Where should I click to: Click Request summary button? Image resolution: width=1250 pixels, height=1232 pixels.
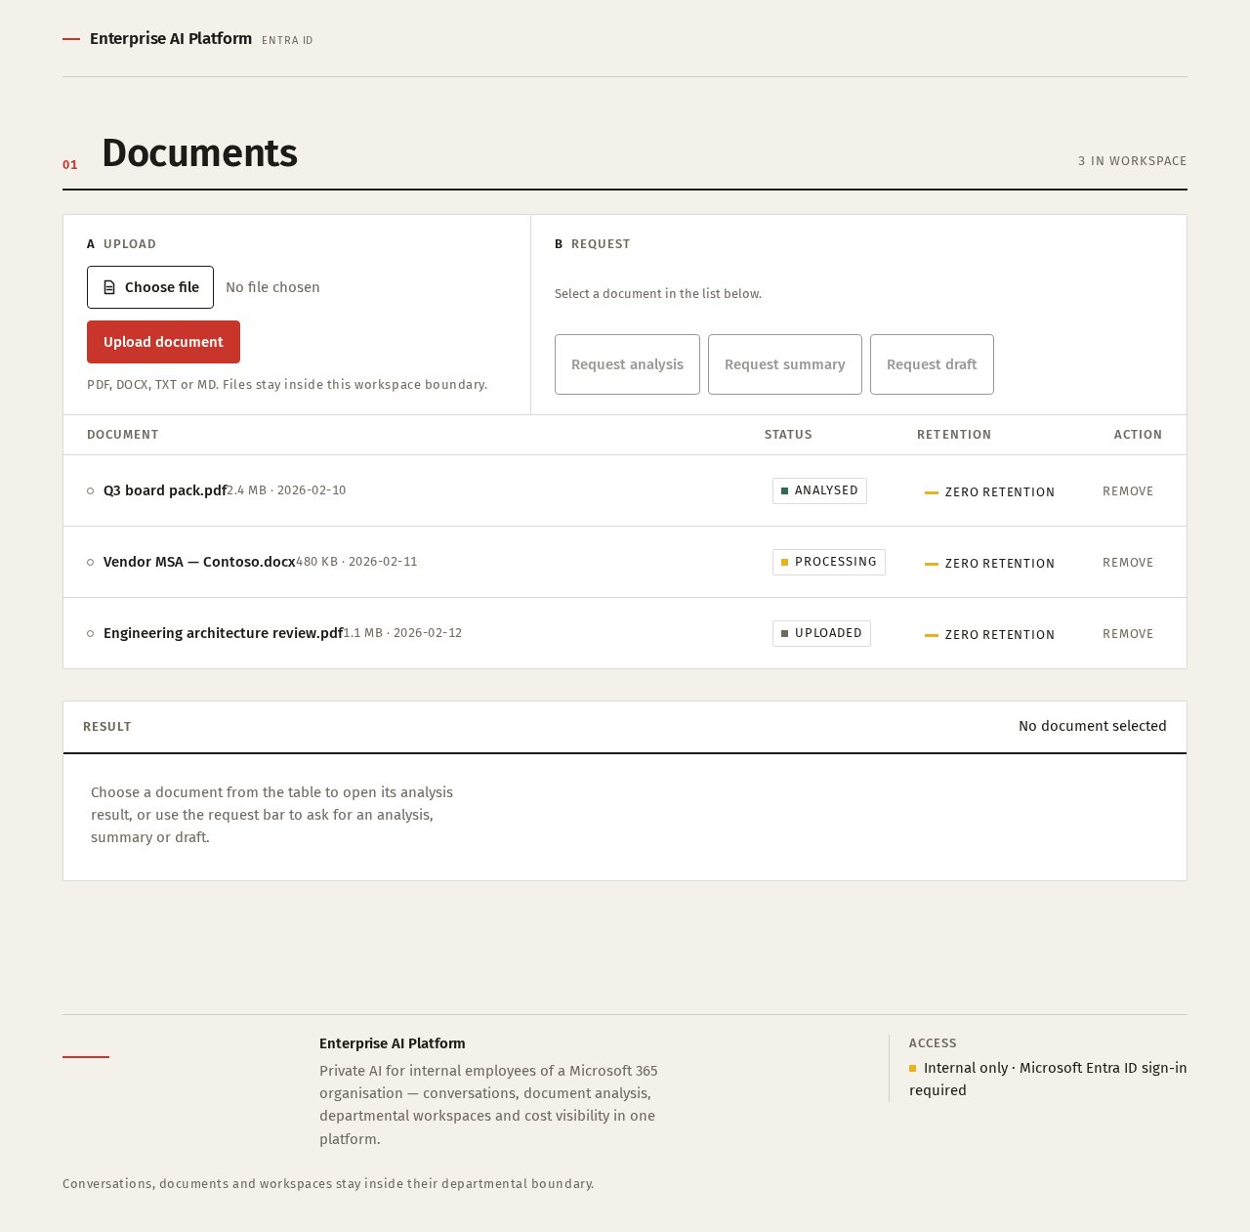[785, 364]
